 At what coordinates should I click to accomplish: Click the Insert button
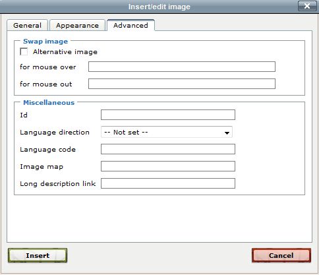(38, 255)
